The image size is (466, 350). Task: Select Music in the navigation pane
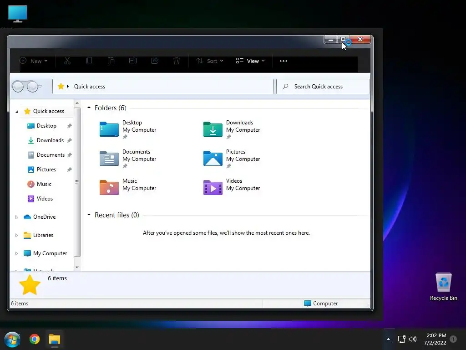(x=44, y=184)
